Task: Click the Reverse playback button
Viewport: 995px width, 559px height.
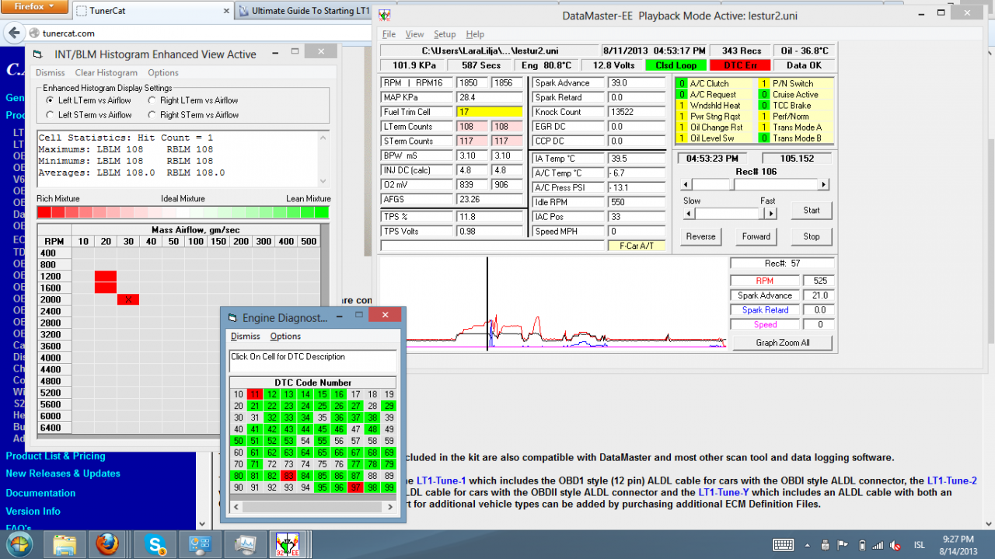Action: coord(701,236)
